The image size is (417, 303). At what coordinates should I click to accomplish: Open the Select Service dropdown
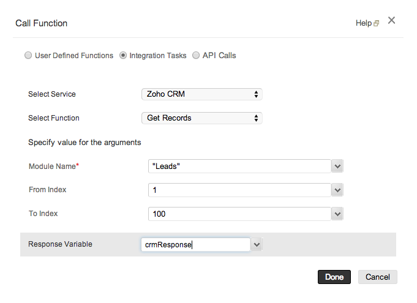tap(201, 94)
